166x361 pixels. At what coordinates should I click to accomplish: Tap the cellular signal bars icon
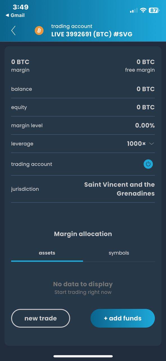[x=134, y=10]
